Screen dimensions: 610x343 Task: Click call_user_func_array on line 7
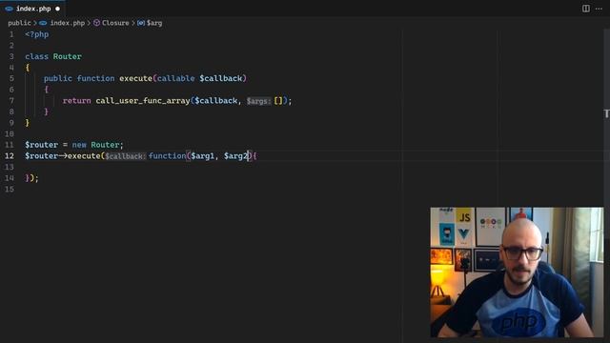click(x=143, y=101)
